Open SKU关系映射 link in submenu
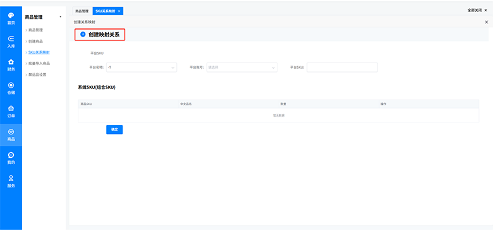The height and width of the screenshot is (231, 493). click(x=39, y=52)
